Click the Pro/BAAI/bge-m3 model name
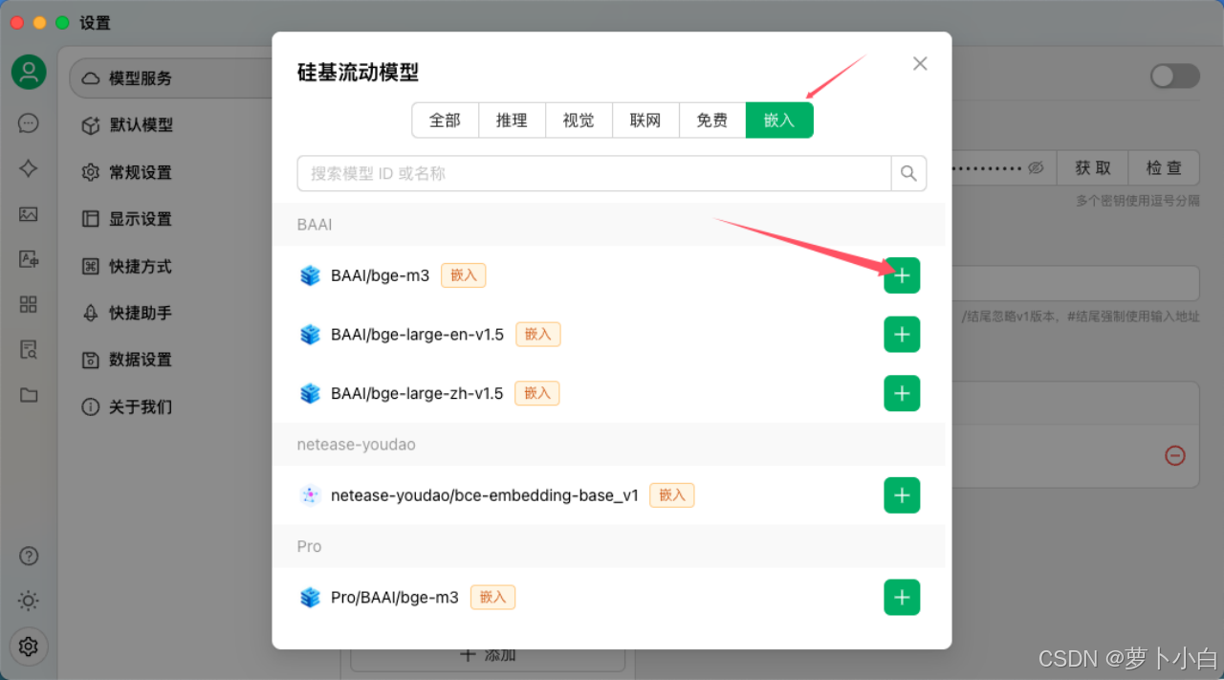This screenshot has width=1224, height=680. [395, 598]
